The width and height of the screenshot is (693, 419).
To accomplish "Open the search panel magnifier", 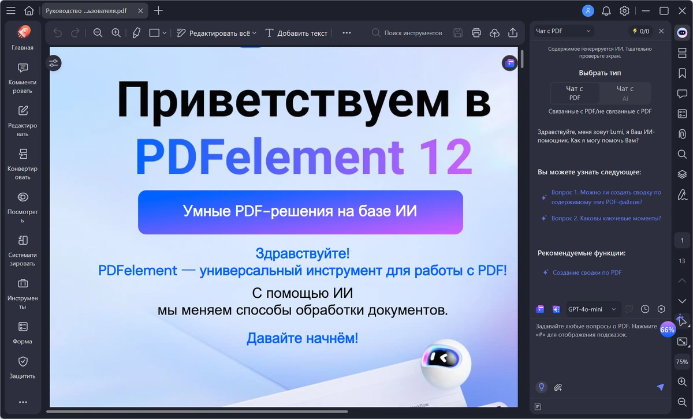I will coord(682,154).
